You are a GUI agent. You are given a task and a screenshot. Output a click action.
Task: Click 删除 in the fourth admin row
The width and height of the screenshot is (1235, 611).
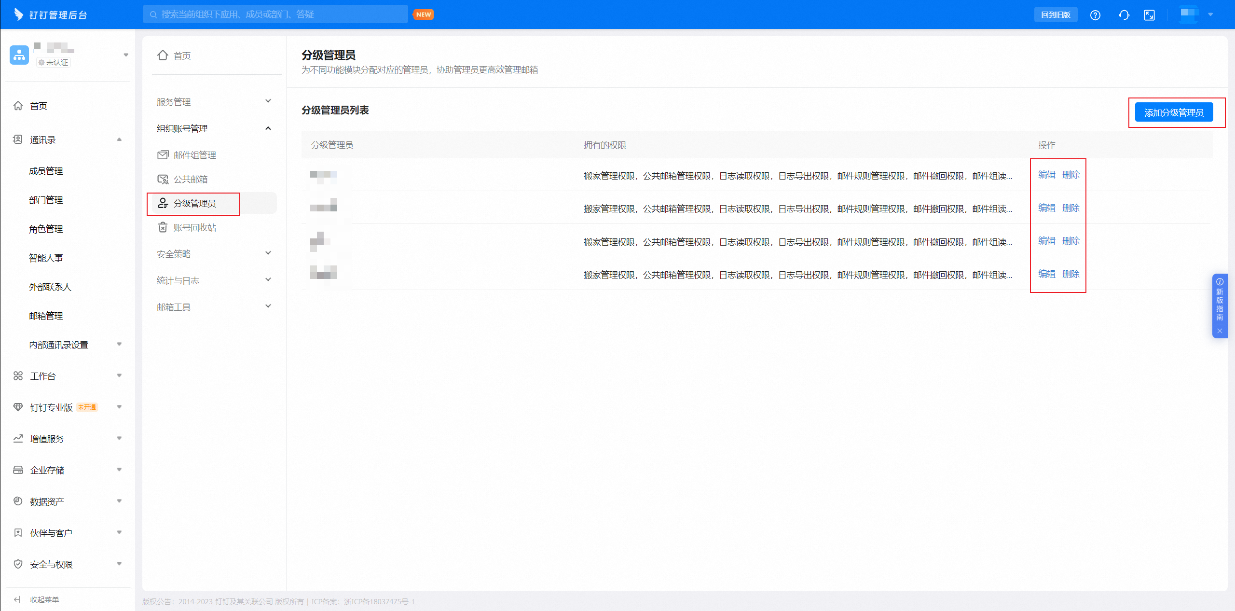tap(1071, 274)
